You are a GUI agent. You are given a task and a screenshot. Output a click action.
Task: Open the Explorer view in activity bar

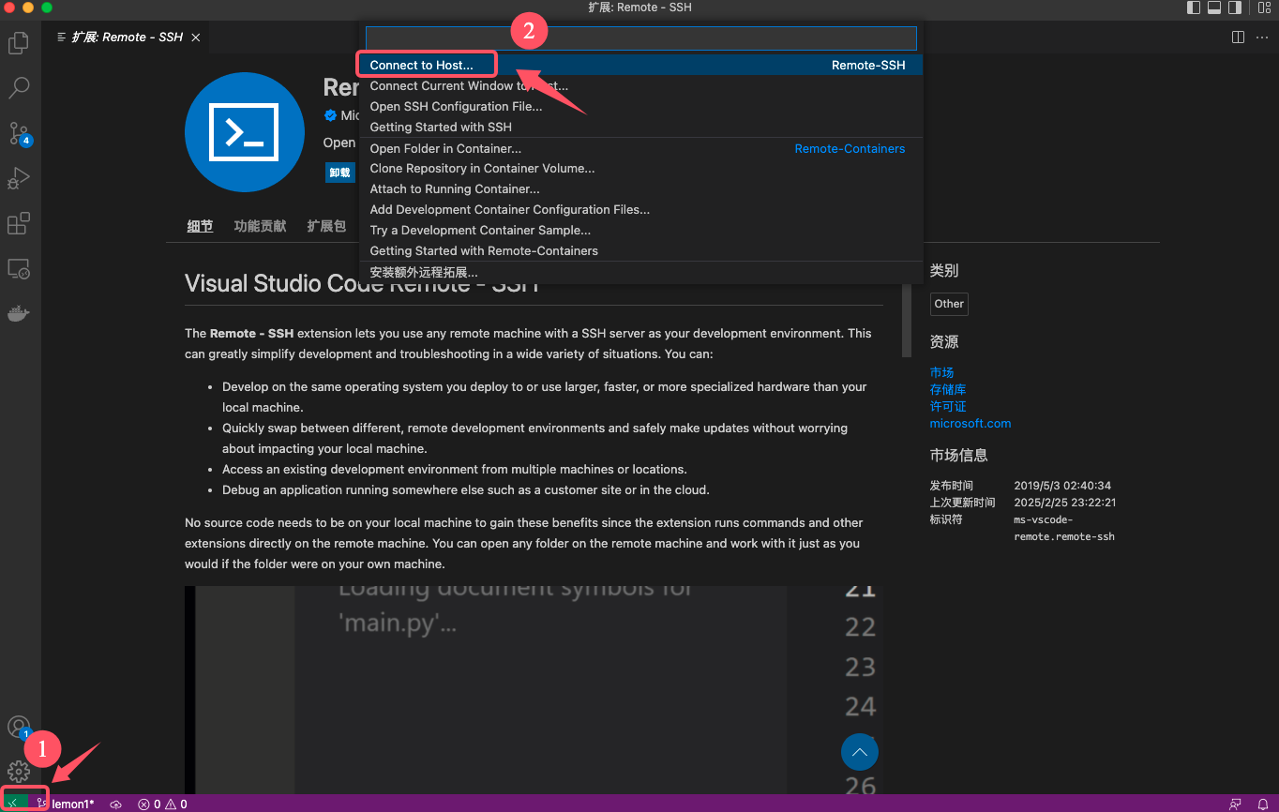click(19, 43)
